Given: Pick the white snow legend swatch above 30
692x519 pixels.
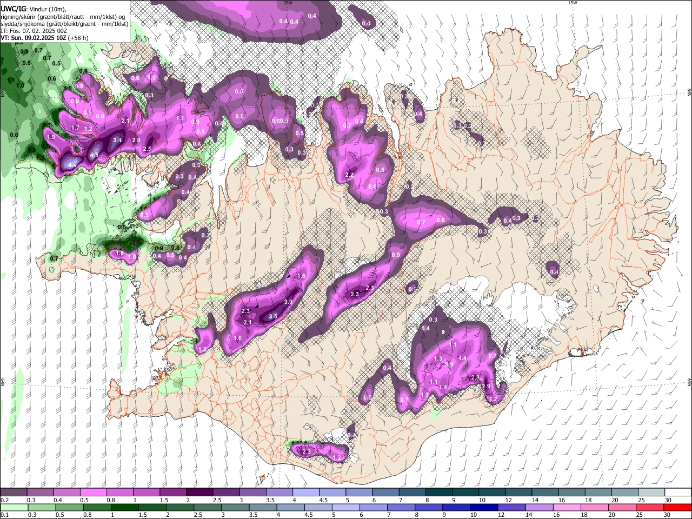Looking at the screenshot, I should coord(678,492).
